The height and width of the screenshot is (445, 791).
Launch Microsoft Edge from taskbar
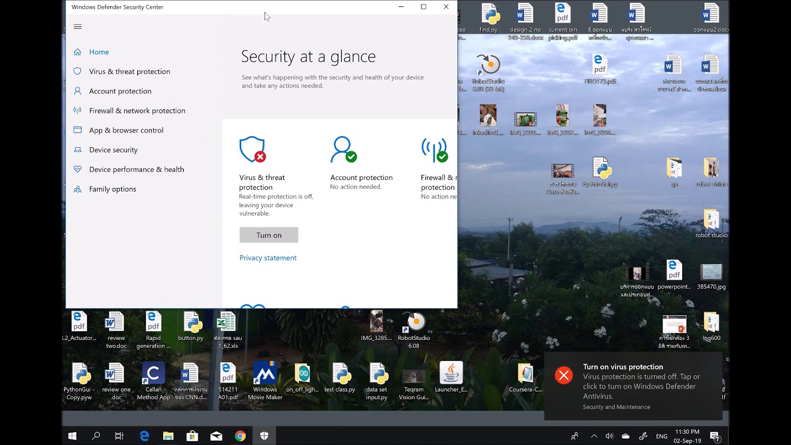coord(144,436)
